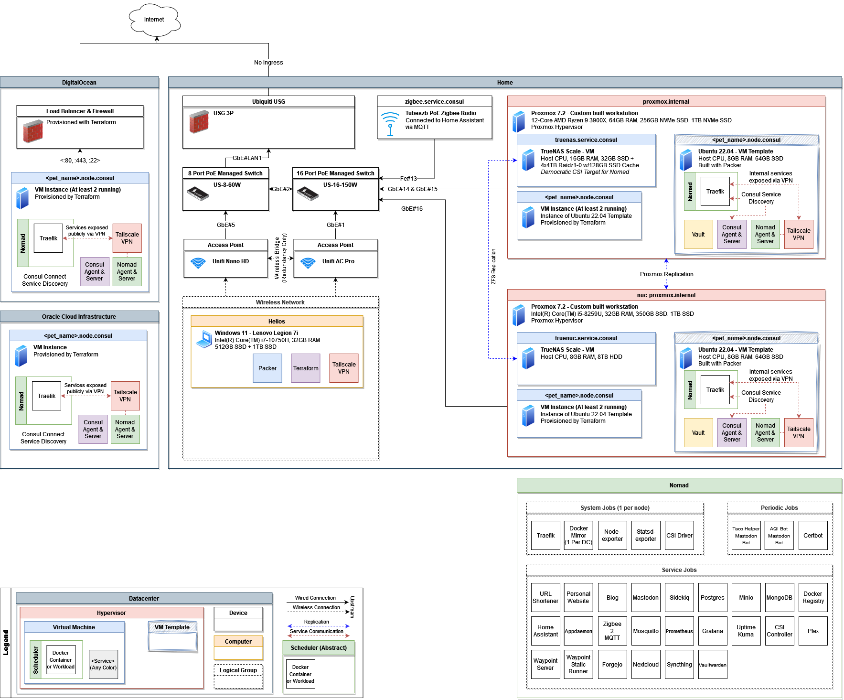Click the Nomad jobs panel header

click(x=679, y=485)
